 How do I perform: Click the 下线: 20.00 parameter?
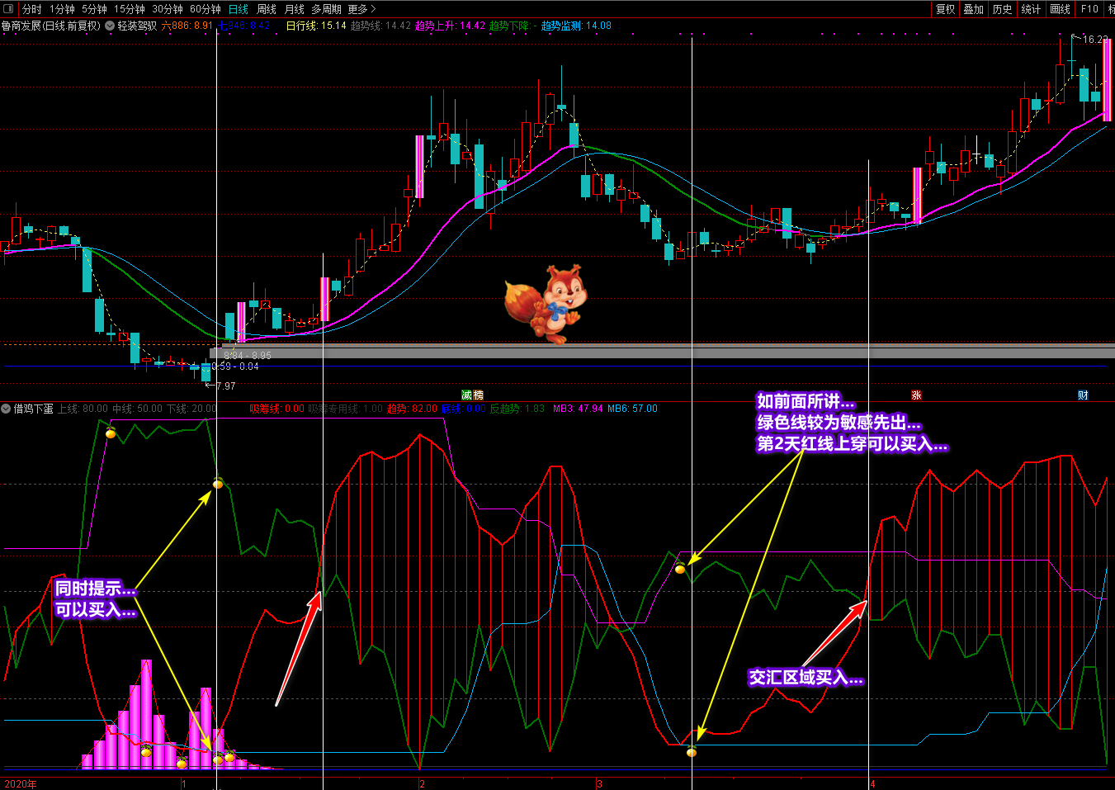pyautogui.click(x=191, y=409)
